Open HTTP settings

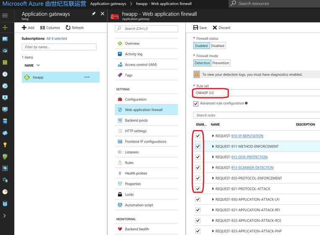146,131
